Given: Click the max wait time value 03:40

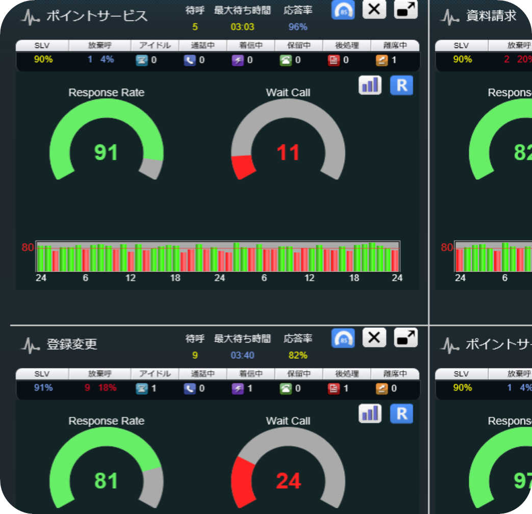Looking at the screenshot, I should 242,355.
